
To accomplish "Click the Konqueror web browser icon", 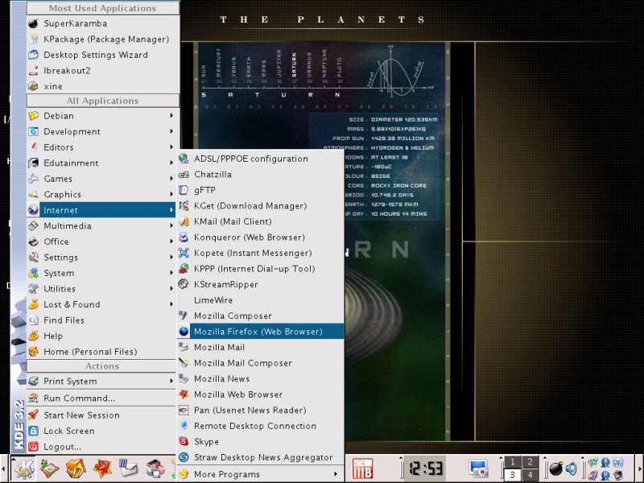I will pos(184,237).
